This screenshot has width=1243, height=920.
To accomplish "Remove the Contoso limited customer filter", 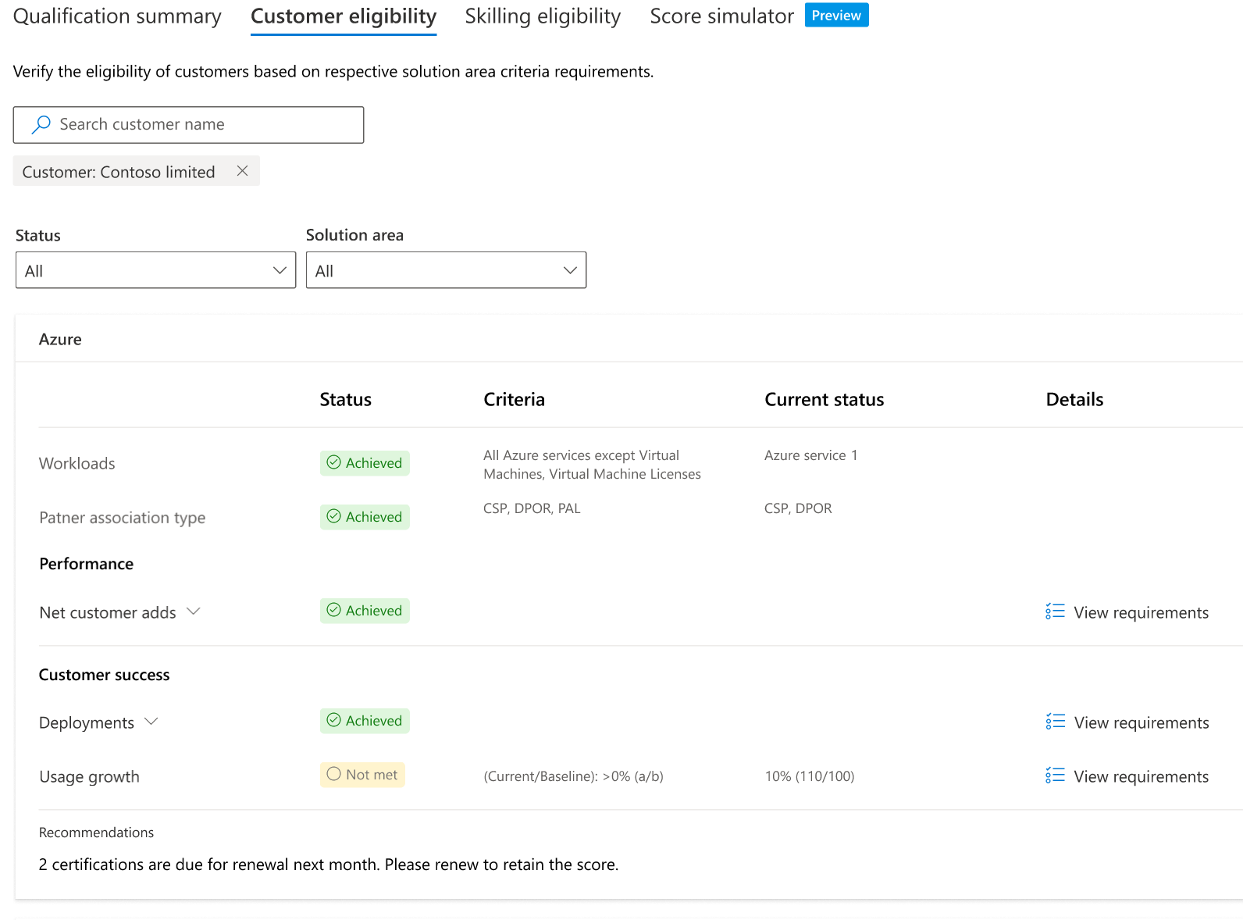I will tap(242, 171).
